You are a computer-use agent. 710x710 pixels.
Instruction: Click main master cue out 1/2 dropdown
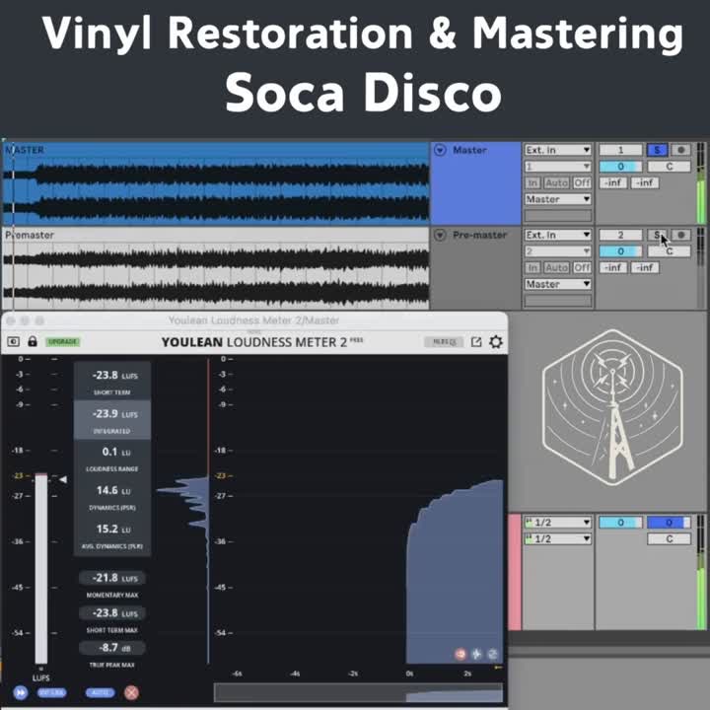click(558, 522)
